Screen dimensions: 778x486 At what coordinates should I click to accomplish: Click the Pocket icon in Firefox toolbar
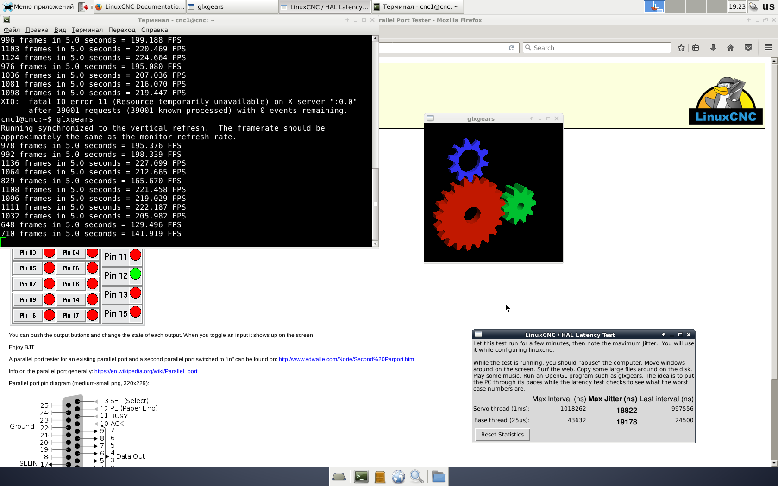(x=748, y=48)
